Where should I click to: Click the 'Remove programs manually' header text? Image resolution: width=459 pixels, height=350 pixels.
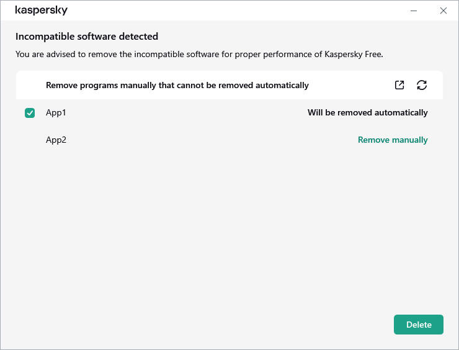pyautogui.click(x=177, y=85)
